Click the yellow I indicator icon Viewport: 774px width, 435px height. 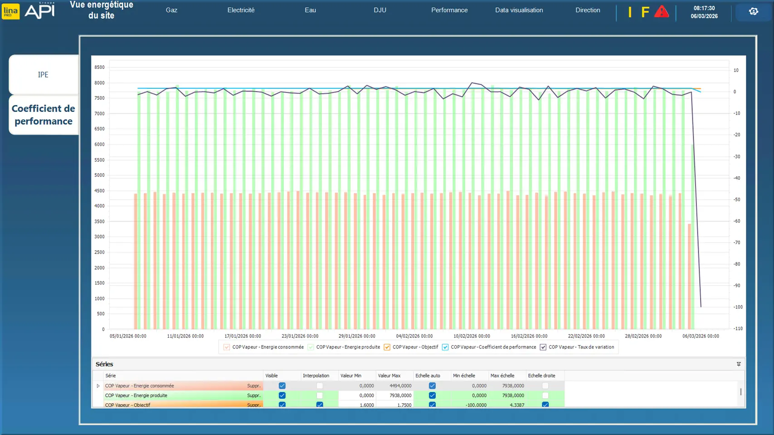click(x=630, y=12)
